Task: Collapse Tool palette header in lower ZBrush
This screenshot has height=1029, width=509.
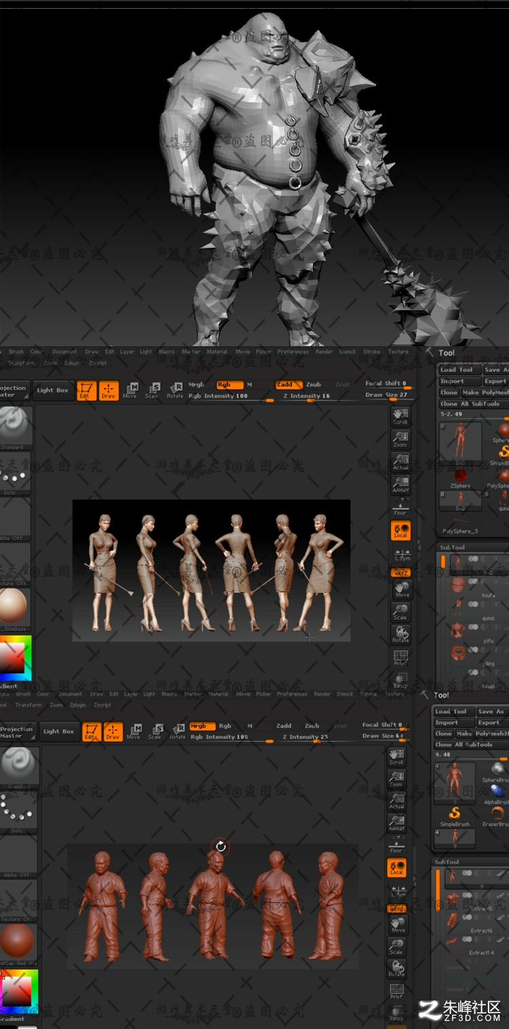Action: click(x=441, y=695)
